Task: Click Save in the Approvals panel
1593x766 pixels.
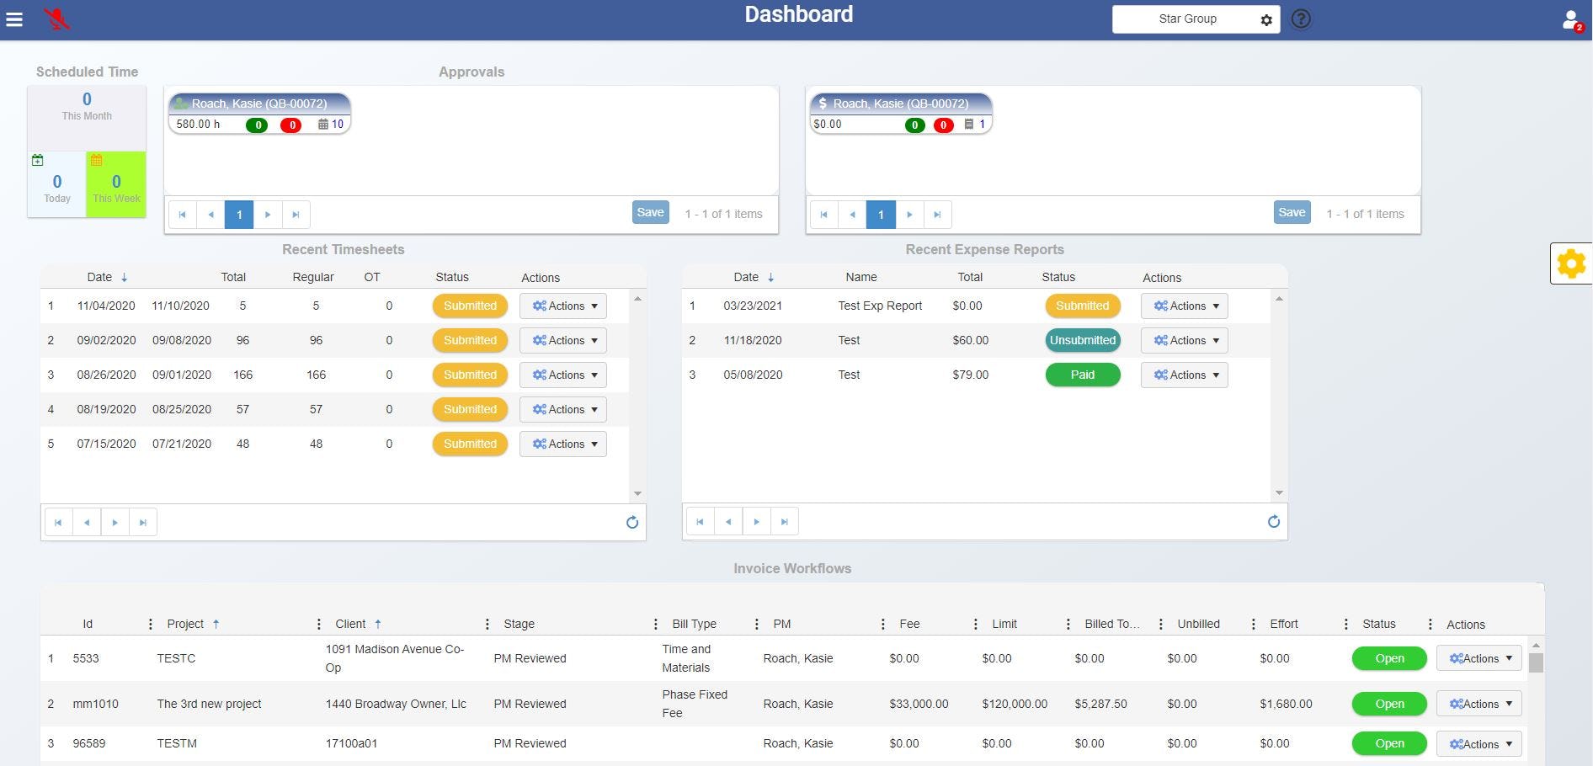Action: click(649, 212)
